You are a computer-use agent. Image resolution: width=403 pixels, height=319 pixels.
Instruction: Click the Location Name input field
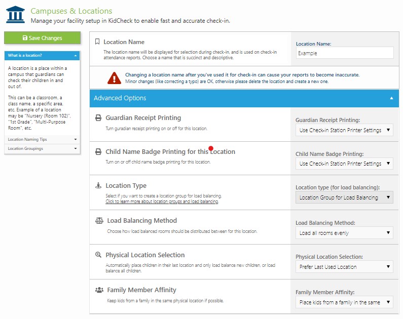point(344,53)
